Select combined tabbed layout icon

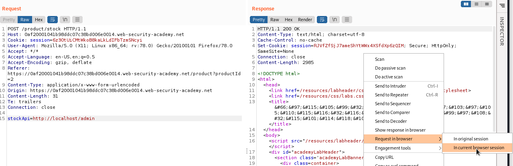(487, 4)
